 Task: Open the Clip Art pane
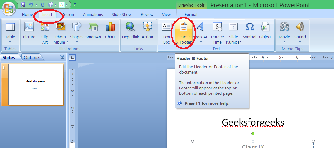(45, 33)
